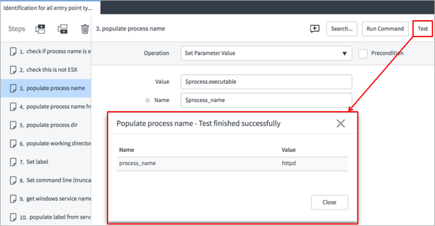
Task: Click the trash delete step icon
Action: point(85,29)
